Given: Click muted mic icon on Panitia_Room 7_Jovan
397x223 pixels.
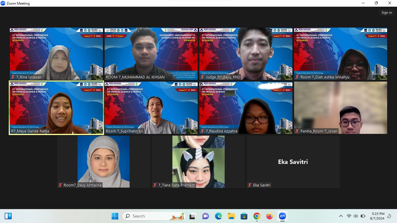Looking at the screenshot, I should (297, 131).
